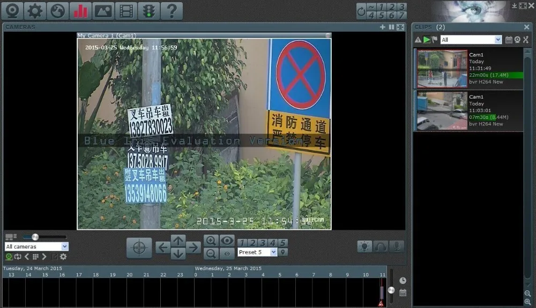Click the timeline clock icon
Image resolution: width=536 pixels, height=308 pixels.
pos(403,281)
